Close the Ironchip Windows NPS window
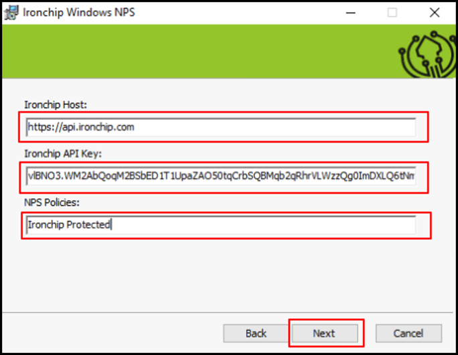This screenshot has height=355, width=458. 435,13
